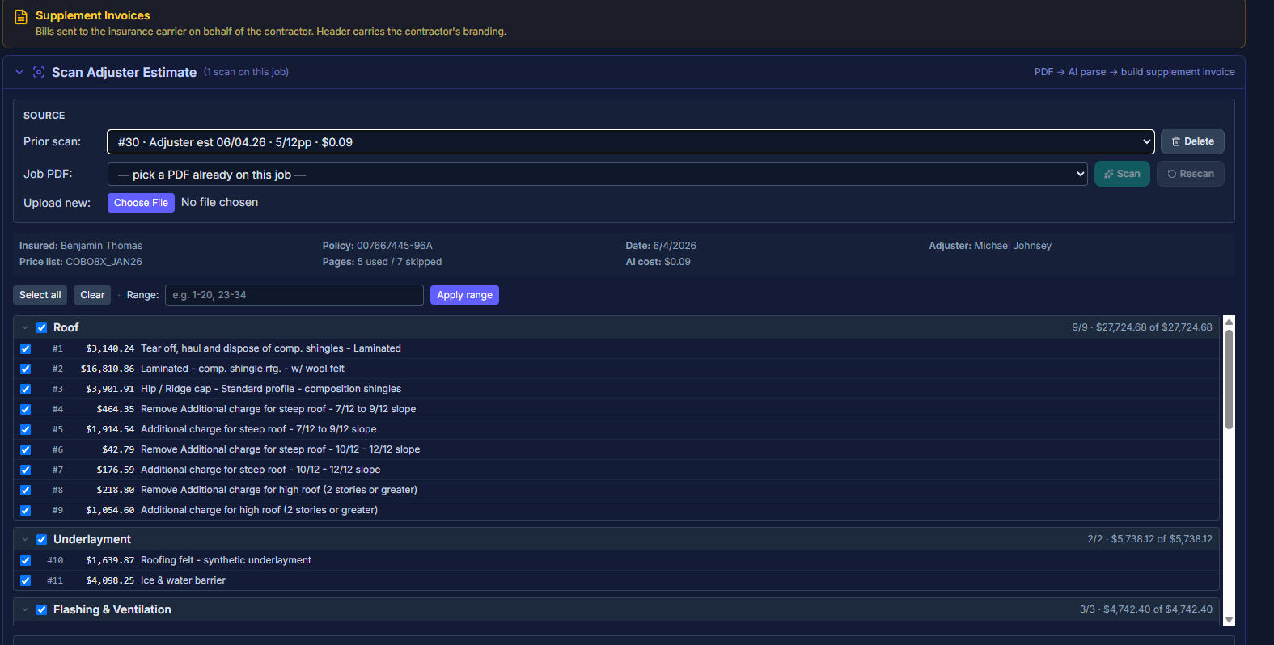Click the Select all button
This screenshot has width=1274, height=645.
coord(40,295)
